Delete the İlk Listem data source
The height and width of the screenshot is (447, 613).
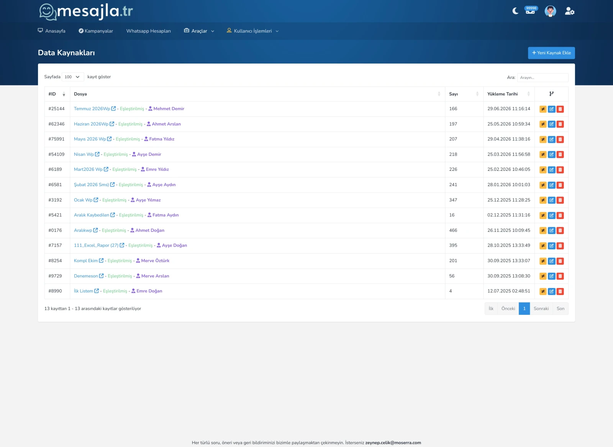pyautogui.click(x=560, y=291)
